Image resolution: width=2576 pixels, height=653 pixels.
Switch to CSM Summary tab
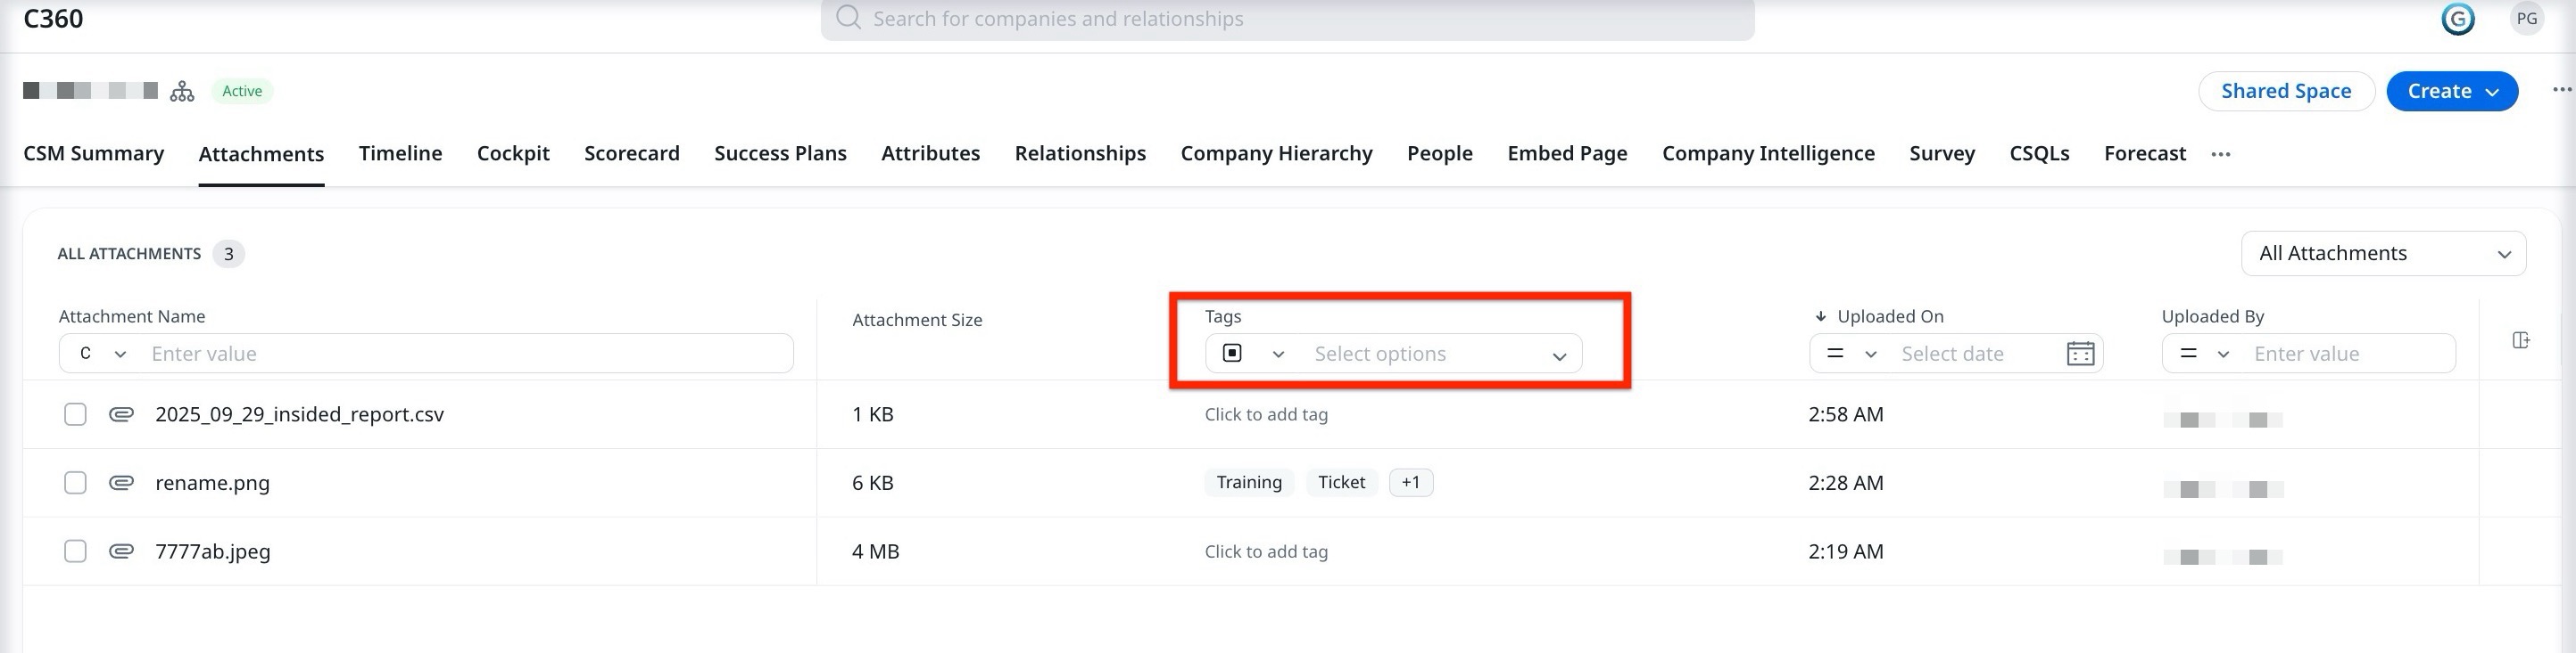click(x=93, y=154)
